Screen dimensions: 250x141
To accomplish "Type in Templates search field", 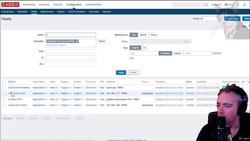I will click(x=71, y=45).
